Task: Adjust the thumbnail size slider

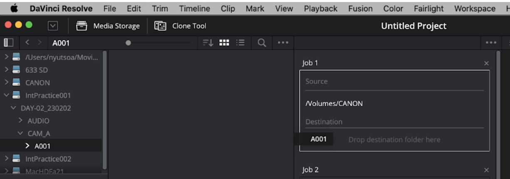Action: point(128,42)
